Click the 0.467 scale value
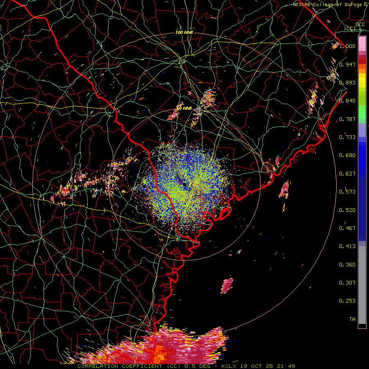369x369 pixels. (x=347, y=228)
